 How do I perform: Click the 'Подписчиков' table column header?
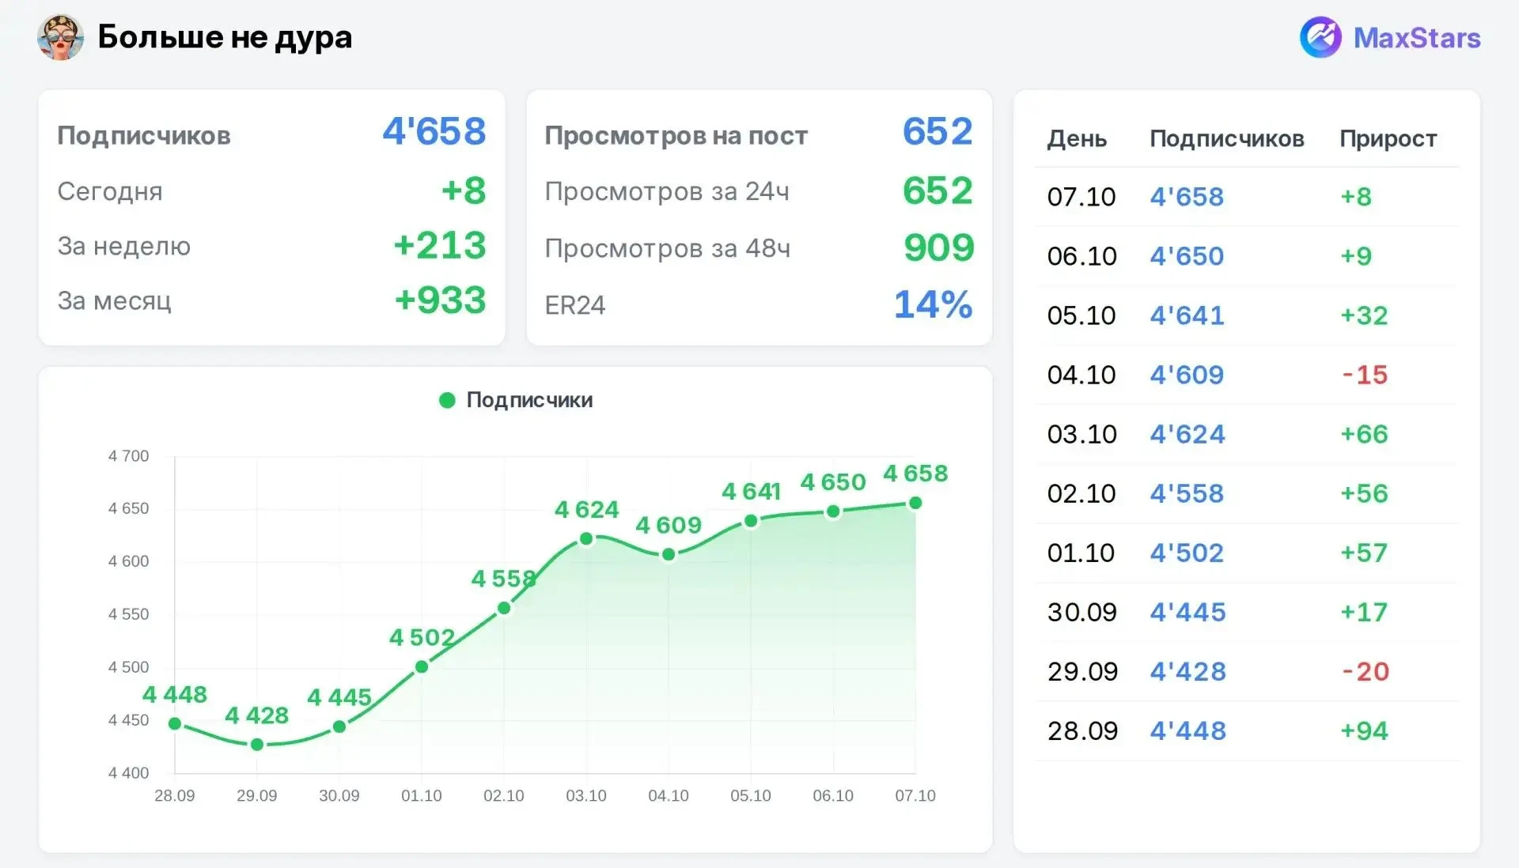coord(1226,138)
